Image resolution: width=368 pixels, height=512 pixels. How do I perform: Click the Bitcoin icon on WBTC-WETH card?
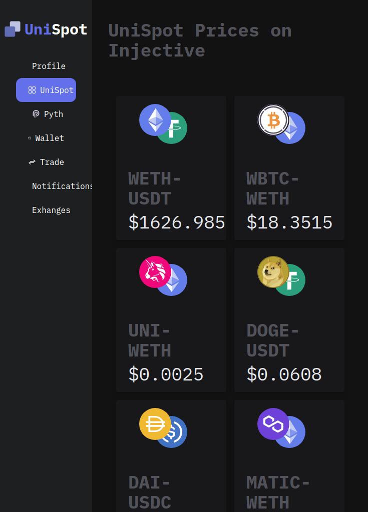273,120
